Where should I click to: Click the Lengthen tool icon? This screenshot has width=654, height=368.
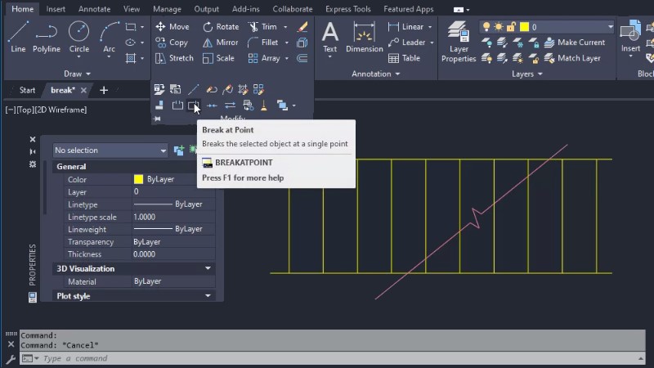coord(194,89)
